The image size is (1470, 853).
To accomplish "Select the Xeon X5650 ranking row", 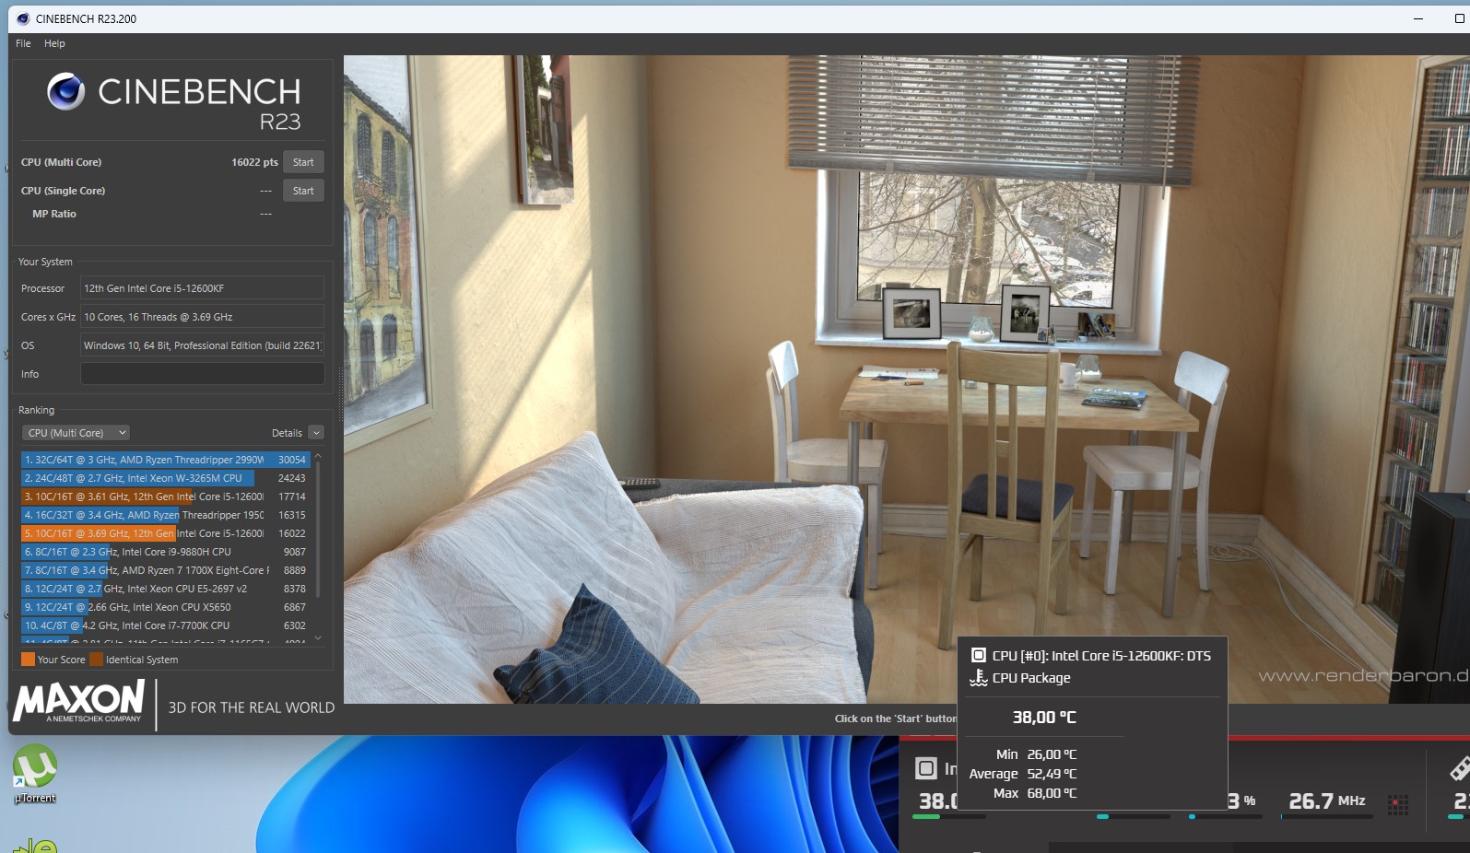I will [x=165, y=607].
